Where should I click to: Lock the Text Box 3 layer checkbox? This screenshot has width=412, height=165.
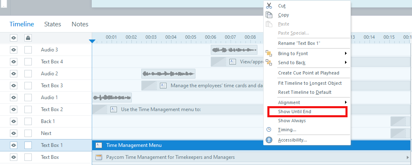(28, 86)
